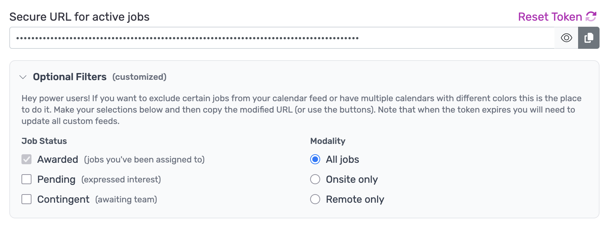Click the Reset Token link text
Image resolution: width=611 pixels, height=228 pixels.
pyautogui.click(x=550, y=17)
